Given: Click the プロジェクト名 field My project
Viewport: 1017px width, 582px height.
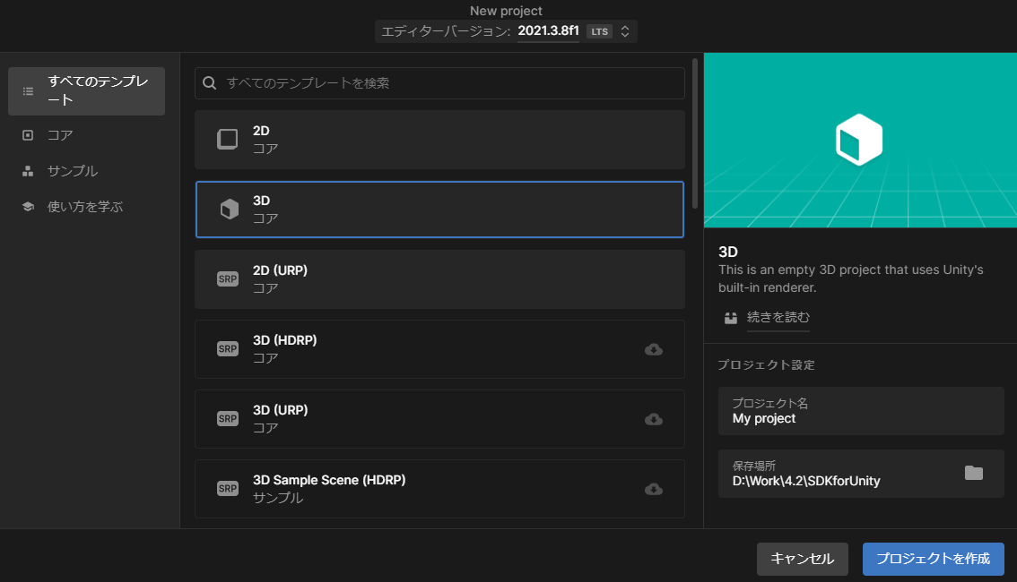Looking at the screenshot, I should [861, 411].
